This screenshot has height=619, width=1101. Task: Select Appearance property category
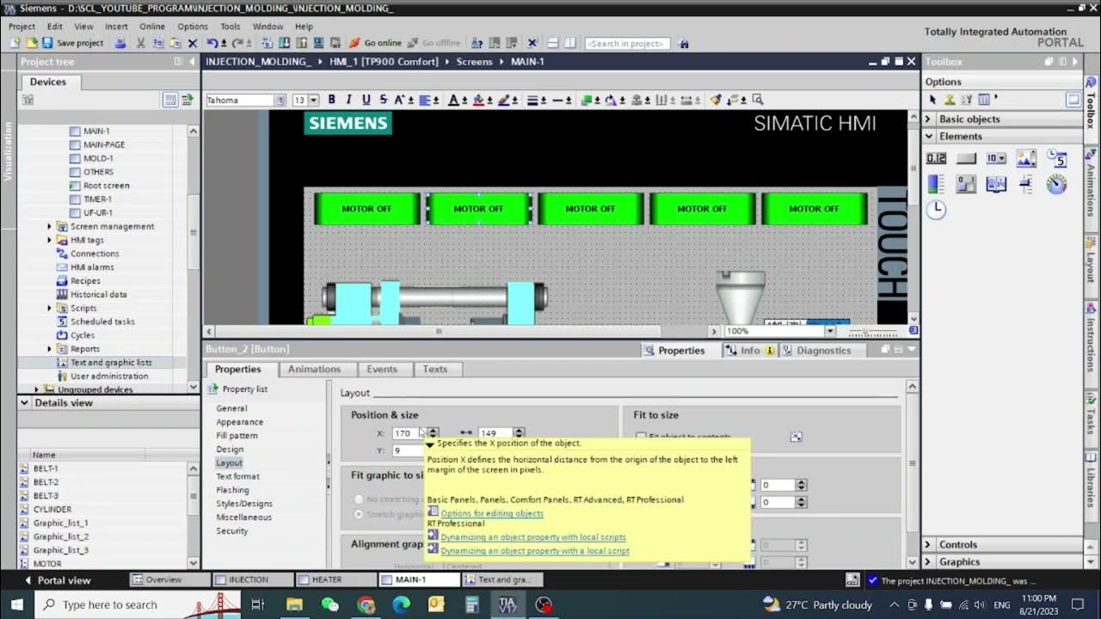tap(239, 422)
